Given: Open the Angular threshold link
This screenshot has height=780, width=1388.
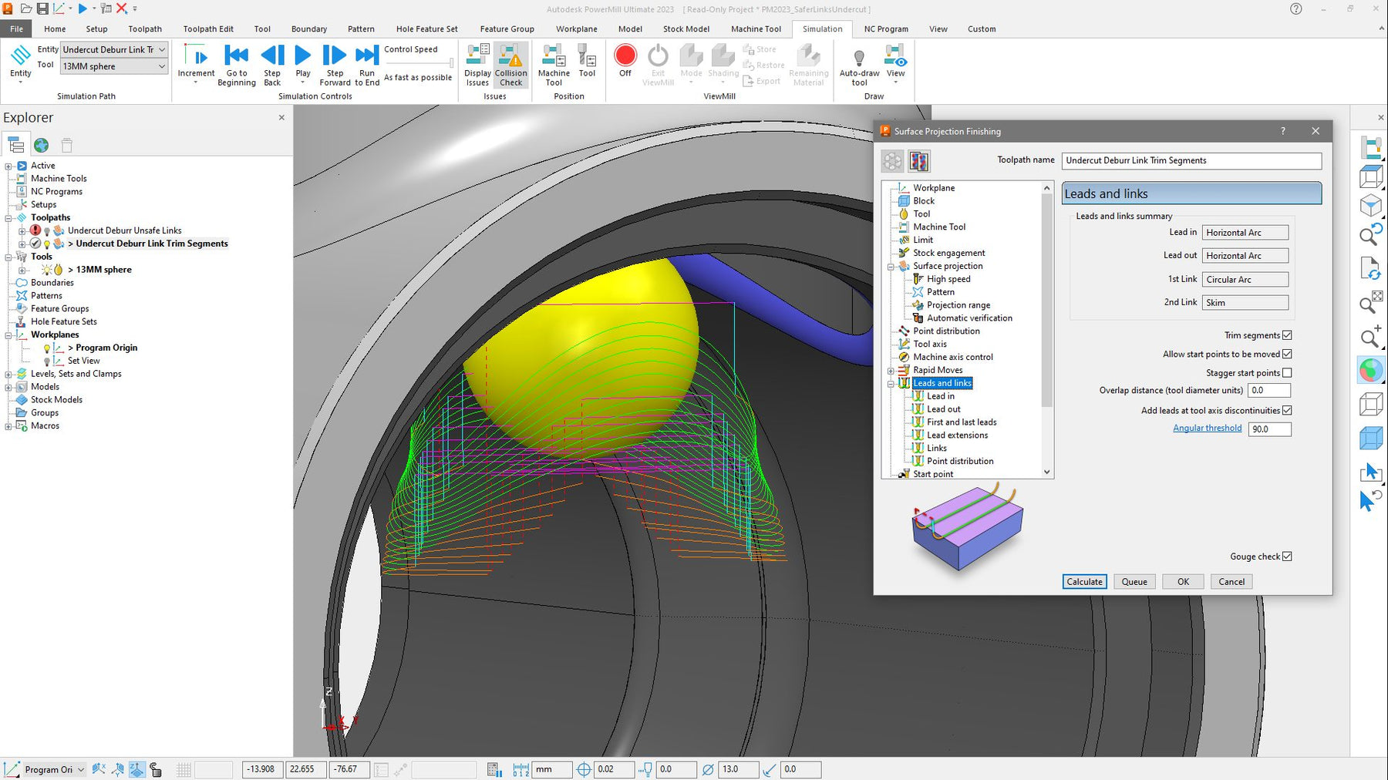Looking at the screenshot, I should (x=1207, y=429).
